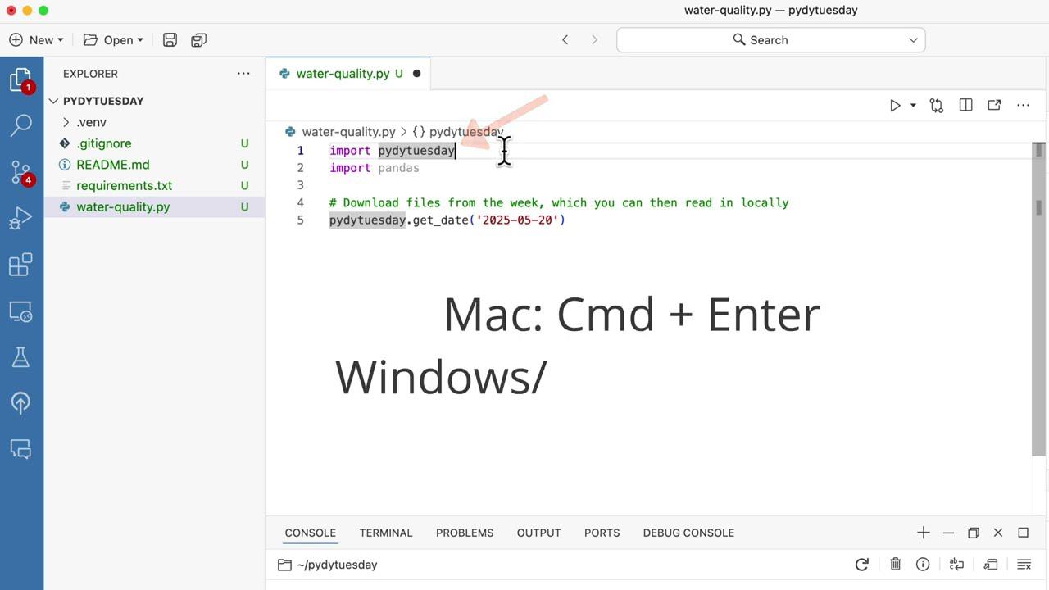Open the Problems panel tab

[x=465, y=533]
